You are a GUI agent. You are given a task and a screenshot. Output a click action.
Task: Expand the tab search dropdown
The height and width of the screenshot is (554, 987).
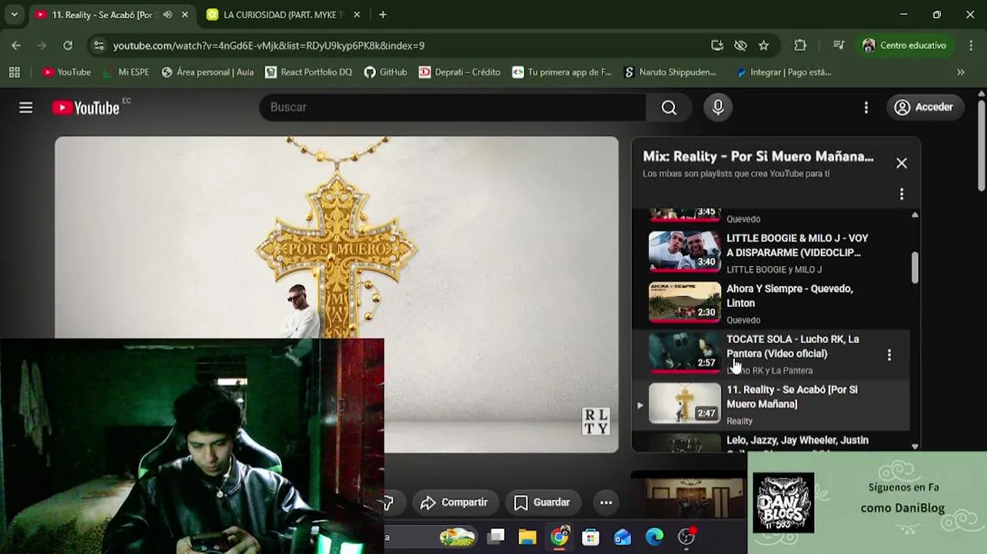[x=14, y=15]
